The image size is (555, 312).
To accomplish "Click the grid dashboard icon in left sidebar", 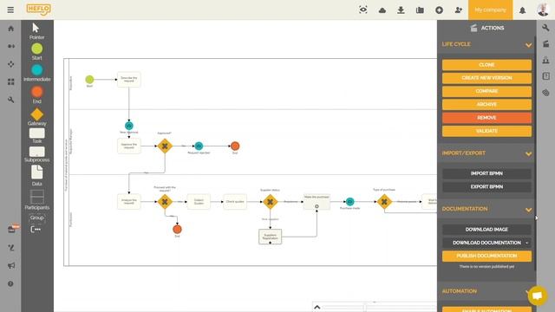I will coord(11,81).
